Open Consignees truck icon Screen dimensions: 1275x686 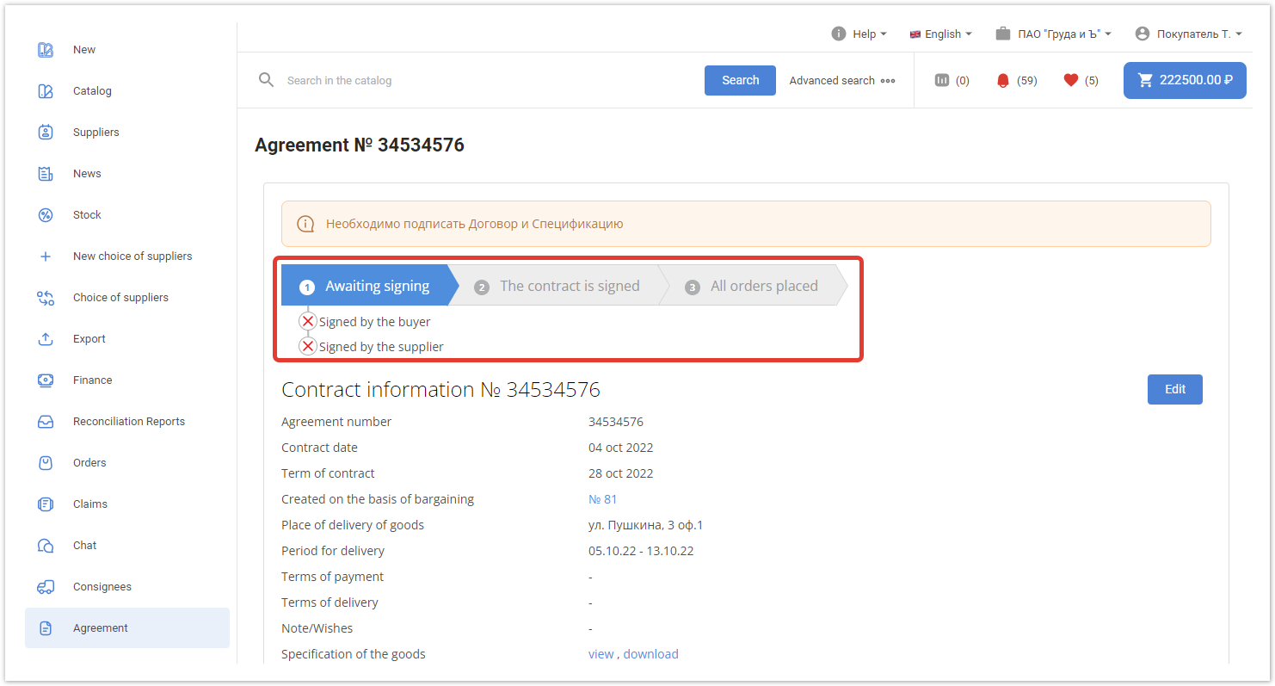[46, 587]
